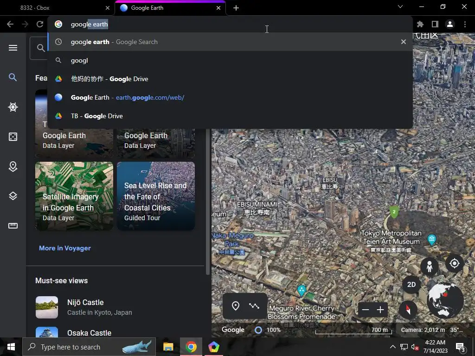The height and width of the screenshot is (356, 475).
Task: Zoom out with the minus button
Action: (x=366, y=310)
